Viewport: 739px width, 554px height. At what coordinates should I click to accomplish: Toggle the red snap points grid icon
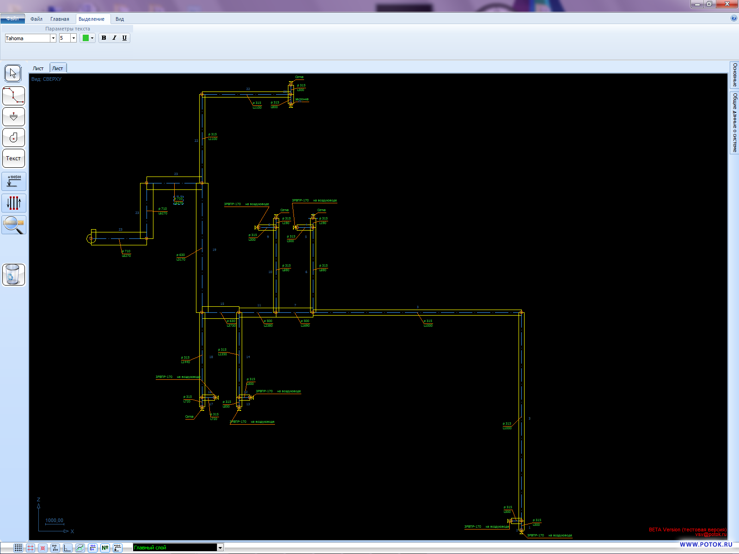[31, 548]
